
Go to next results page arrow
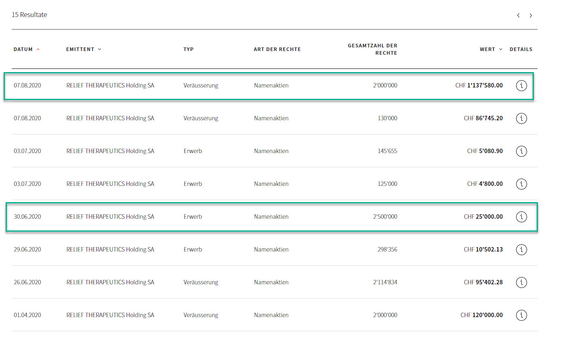(x=531, y=15)
